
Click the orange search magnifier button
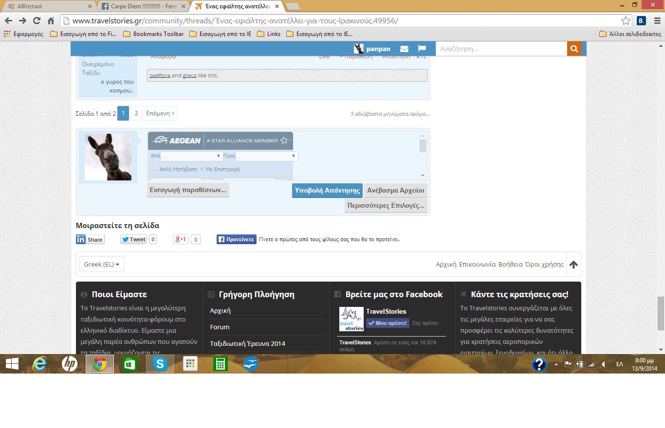click(574, 49)
